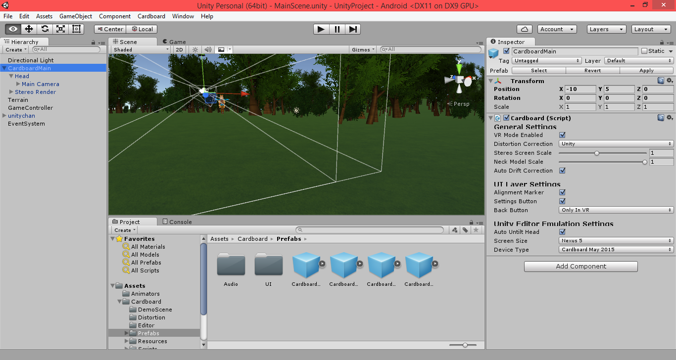Open the Component menu

[115, 16]
